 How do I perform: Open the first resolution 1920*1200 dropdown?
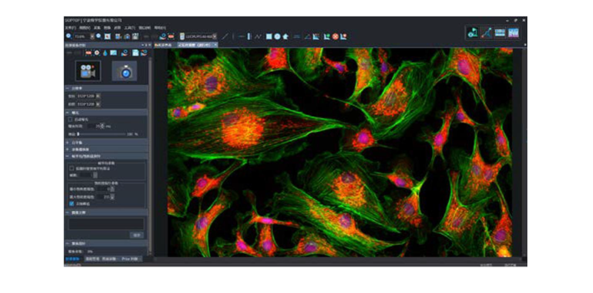pyautogui.click(x=98, y=96)
